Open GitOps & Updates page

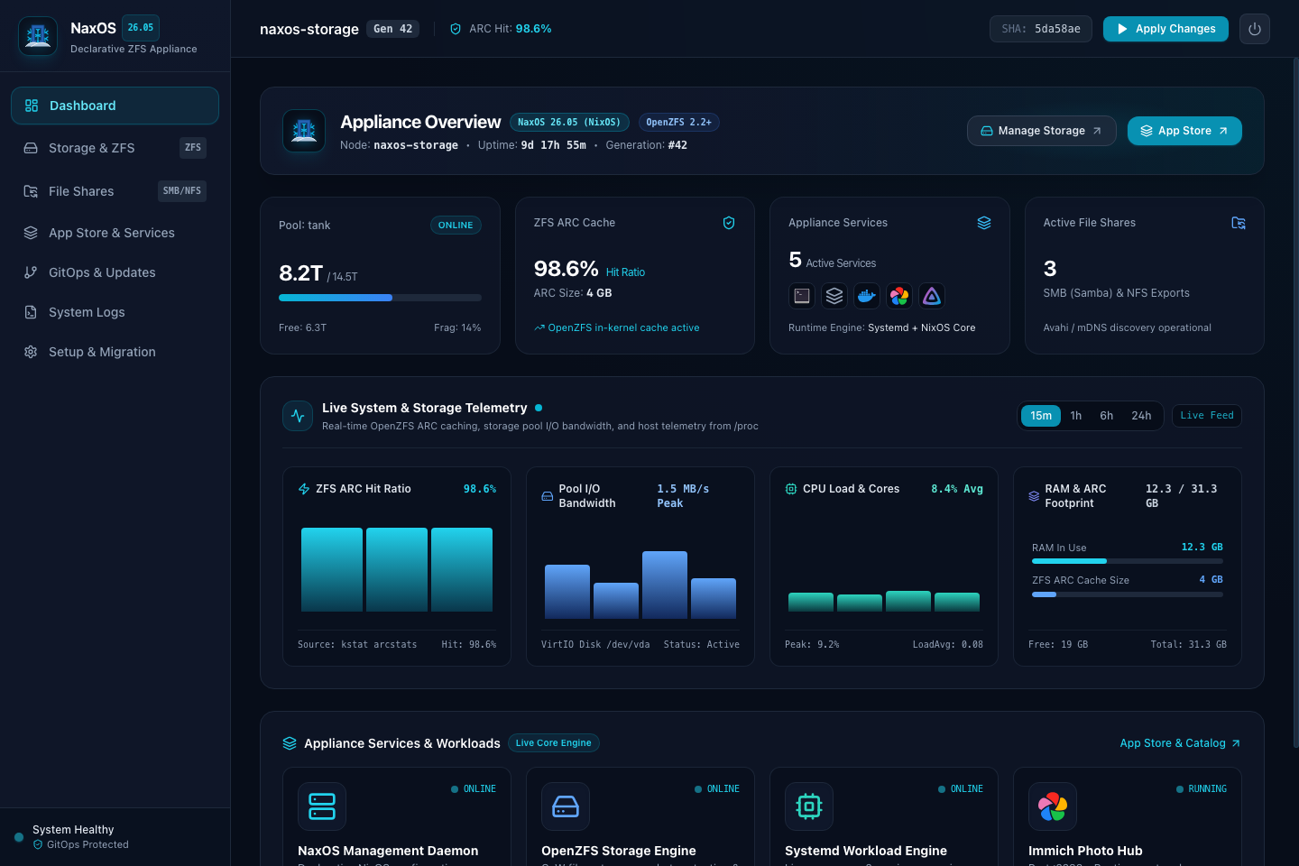point(115,272)
